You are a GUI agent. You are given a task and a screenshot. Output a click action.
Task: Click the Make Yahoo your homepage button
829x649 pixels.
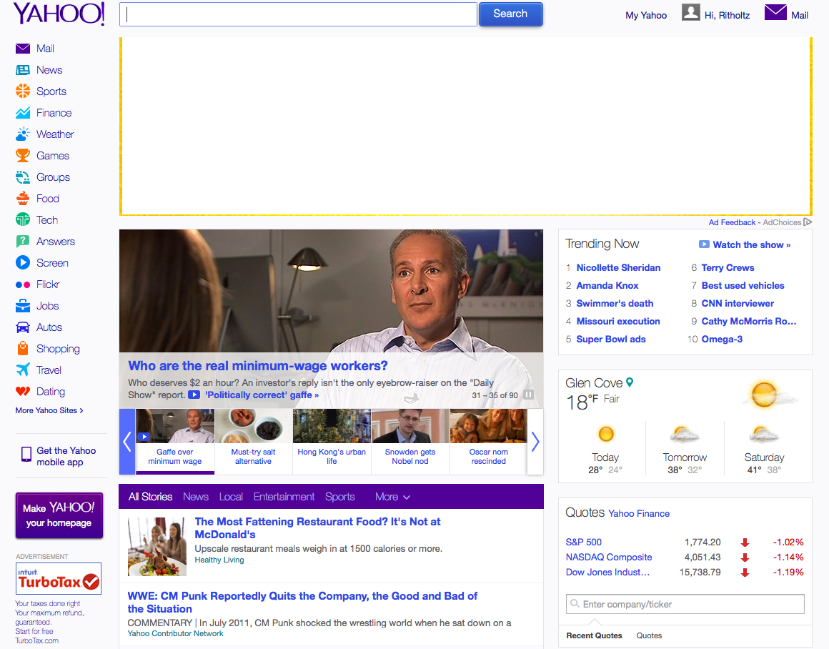pyautogui.click(x=59, y=515)
